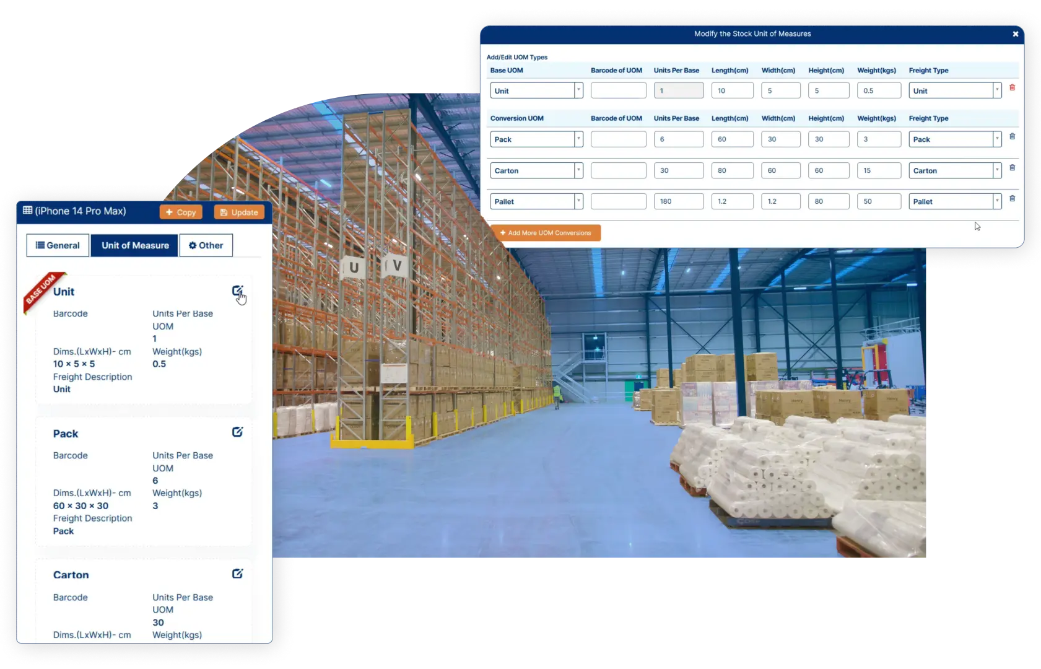Delete the base Unit UOM row
1041x669 pixels.
pyautogui.click(x=1013, y=87)
